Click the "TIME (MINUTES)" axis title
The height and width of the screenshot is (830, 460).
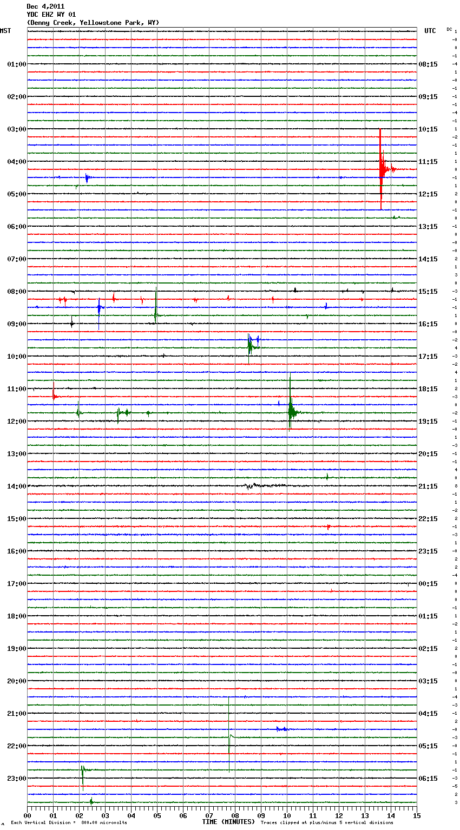pyautogui.click(x=228, y=822)
